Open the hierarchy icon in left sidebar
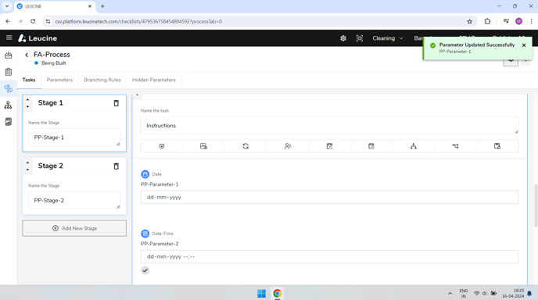Image resolution: width=538 pixels, height=300 pixels. [x=9, y=105]
